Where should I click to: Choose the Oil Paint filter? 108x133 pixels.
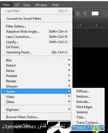click(36, 47)
